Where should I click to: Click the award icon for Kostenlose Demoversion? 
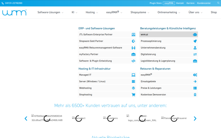coord(195,95)
